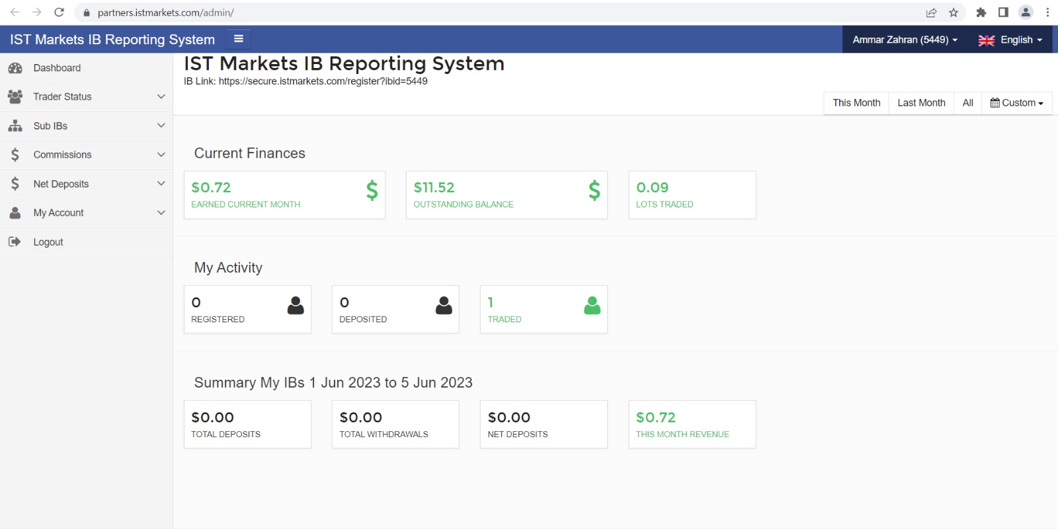Click the Sub IBs sitemap icon
1058x529 pixels.
point(15,125)
